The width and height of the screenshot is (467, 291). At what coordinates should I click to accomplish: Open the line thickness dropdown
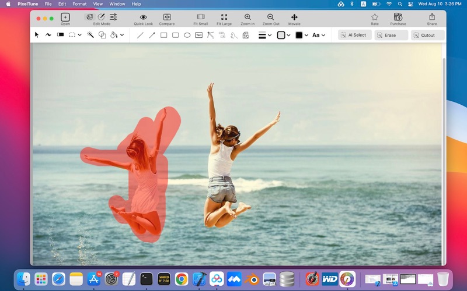pos(269,35)
